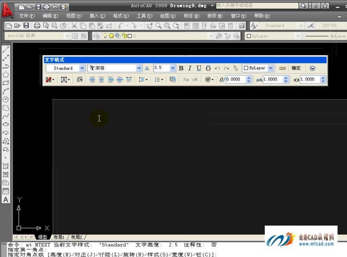
Task: Click the Plot (print) icon in standard toolbar
Action: 37,26
